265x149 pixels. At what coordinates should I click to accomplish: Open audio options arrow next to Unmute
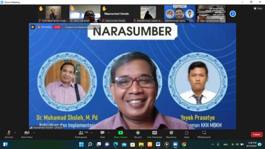pyautogui.click(x=15, y=133)
